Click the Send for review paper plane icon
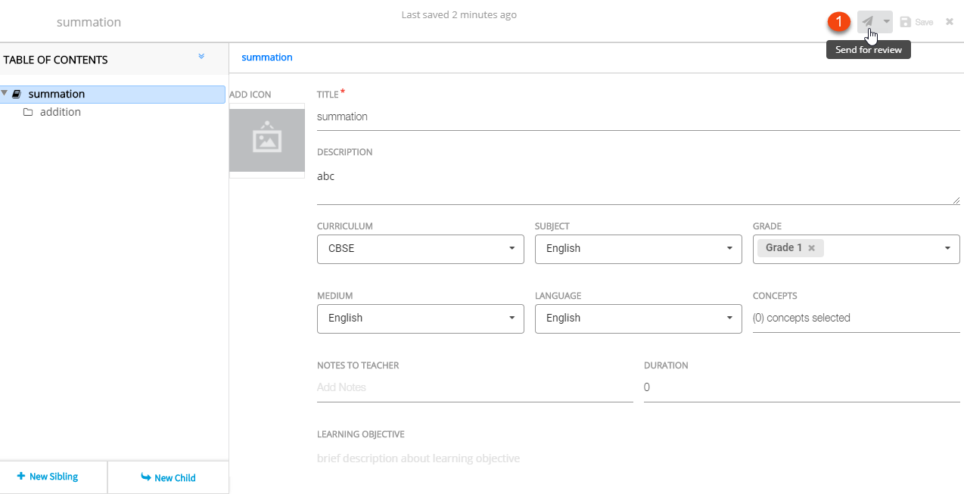 [868, 22]
